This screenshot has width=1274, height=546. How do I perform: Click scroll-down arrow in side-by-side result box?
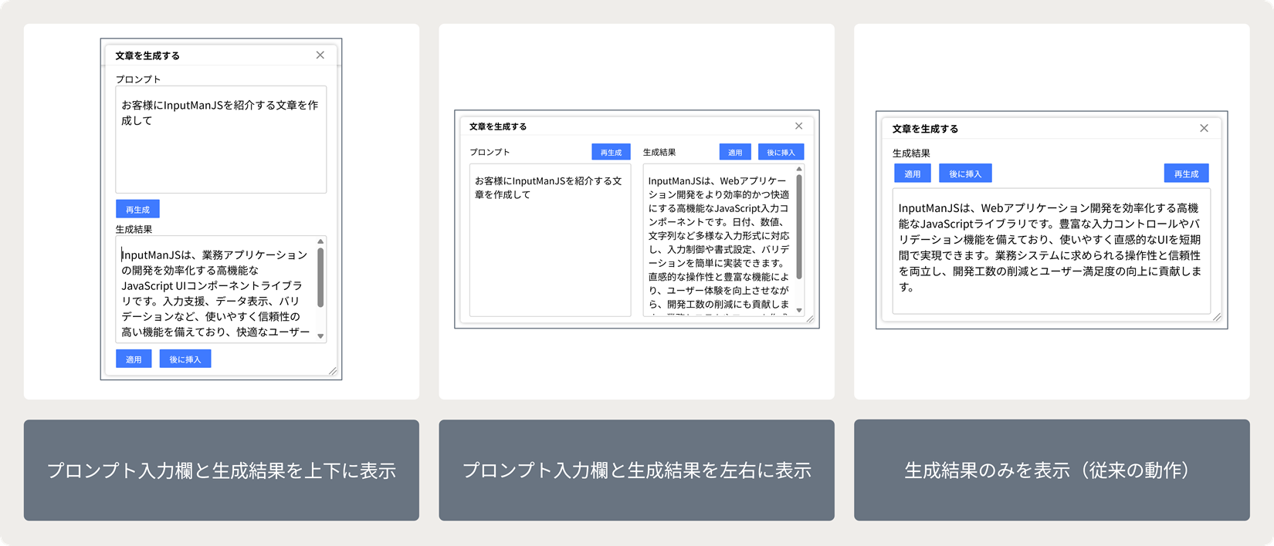click(799, 310)
